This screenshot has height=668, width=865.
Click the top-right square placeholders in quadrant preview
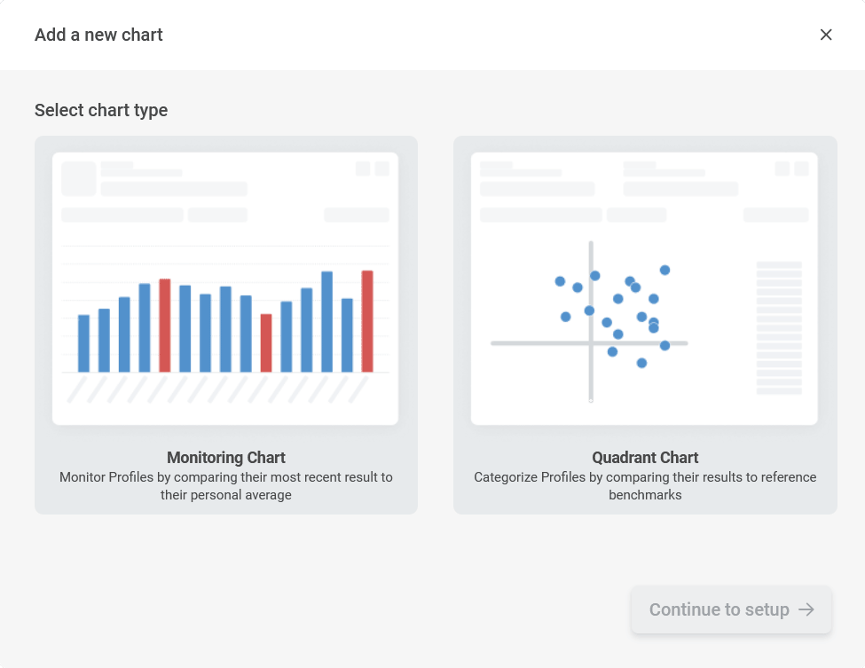point(791,169)
